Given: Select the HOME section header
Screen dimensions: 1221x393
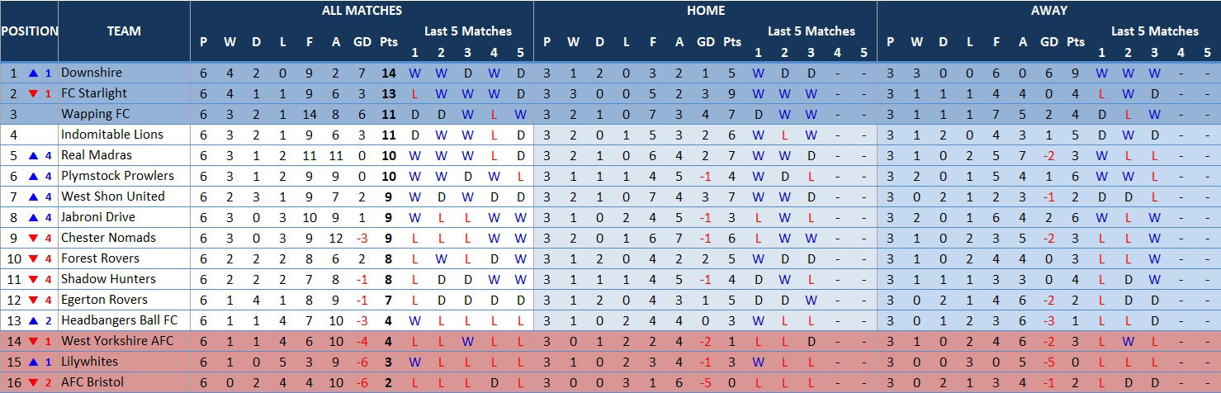Looking at the screenshot, I should coord(706,11).
